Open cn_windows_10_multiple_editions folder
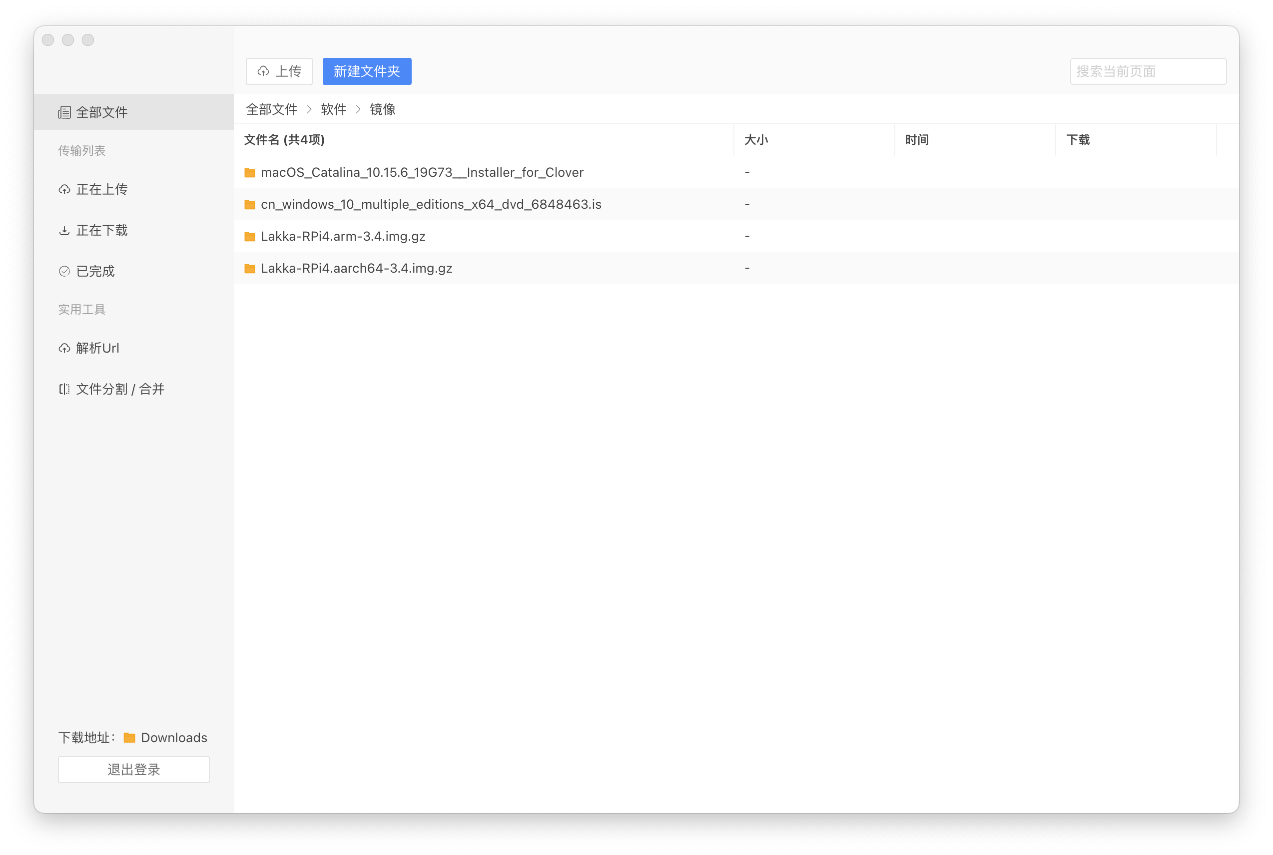 (x=430, y=204)
